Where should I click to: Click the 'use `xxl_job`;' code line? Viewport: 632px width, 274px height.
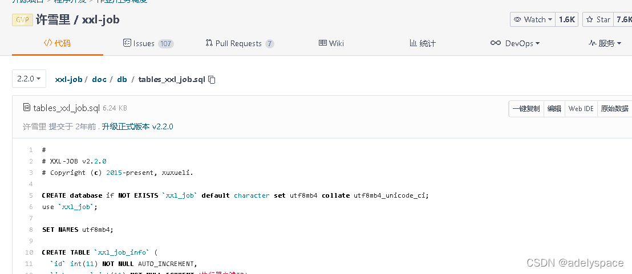point(70,207)
